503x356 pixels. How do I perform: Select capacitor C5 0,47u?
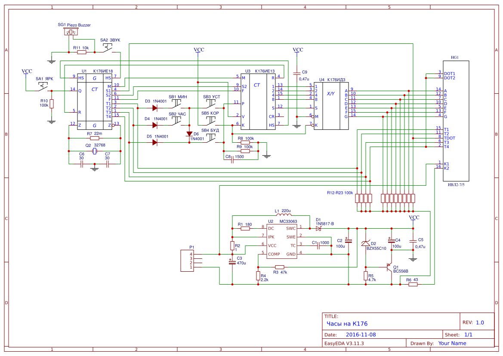413,240
